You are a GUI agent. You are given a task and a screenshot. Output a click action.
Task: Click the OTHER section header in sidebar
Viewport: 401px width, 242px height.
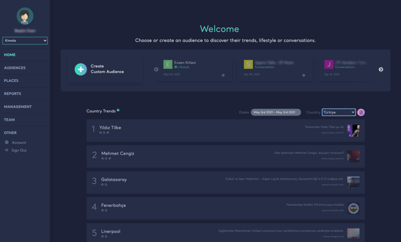[10, 133]
